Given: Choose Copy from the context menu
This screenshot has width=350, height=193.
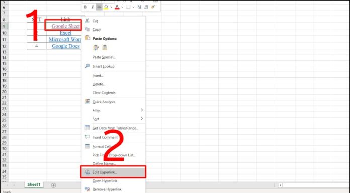Looking at the screenshot, I should (114, 29).
